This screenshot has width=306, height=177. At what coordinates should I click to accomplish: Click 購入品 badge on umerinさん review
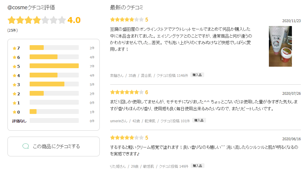199,120
